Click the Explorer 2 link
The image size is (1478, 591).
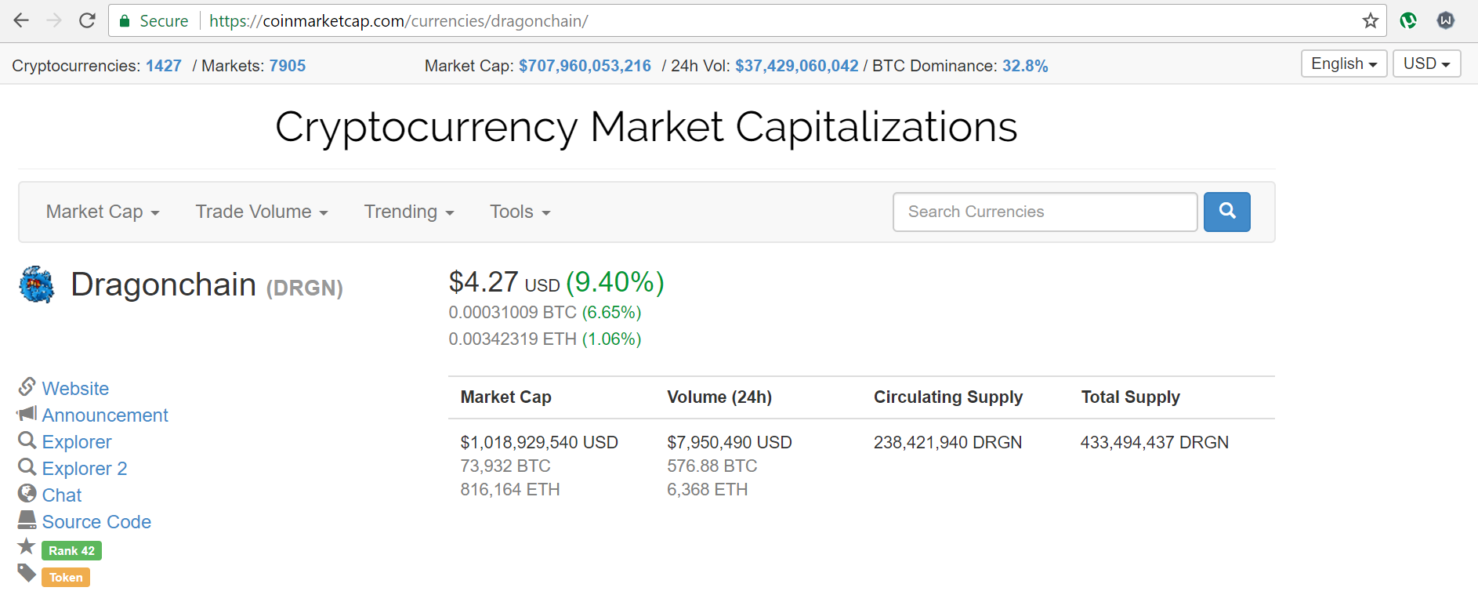tap(85, 469)
